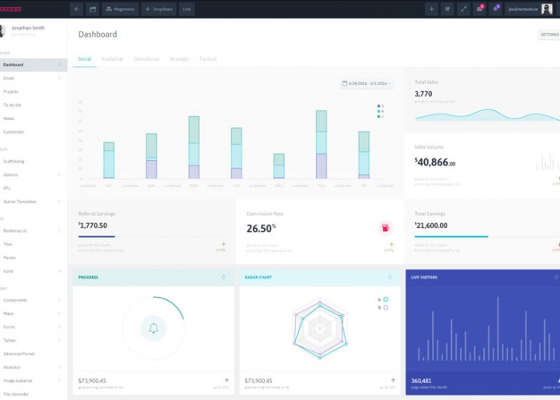The image size is (560, 400).
Task: Click the red Commission Rate icon
Action: [x=386, y=228]
